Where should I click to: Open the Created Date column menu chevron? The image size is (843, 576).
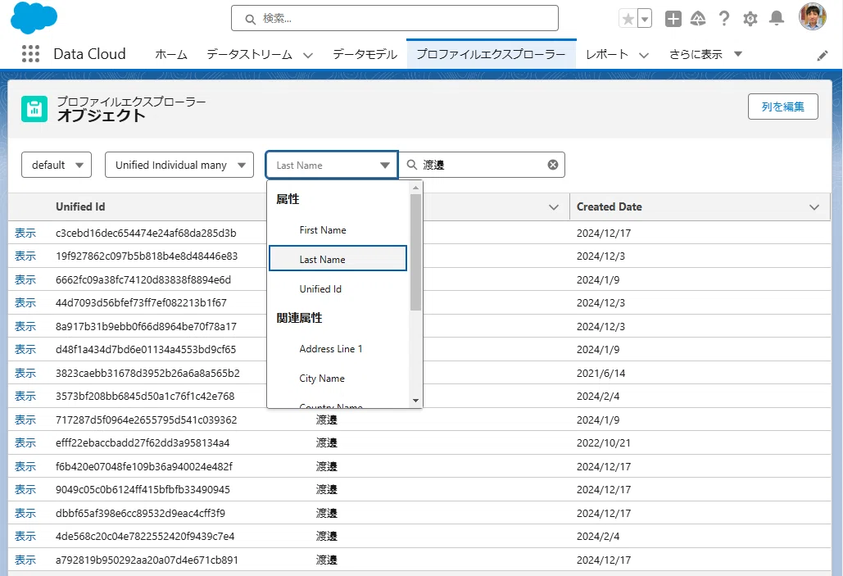[814, 207]
